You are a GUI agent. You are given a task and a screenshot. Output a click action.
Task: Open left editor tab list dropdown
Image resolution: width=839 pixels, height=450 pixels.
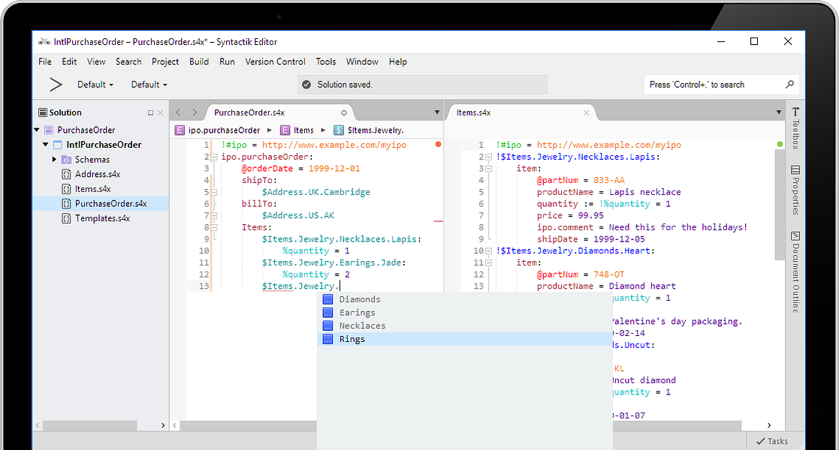437,112
